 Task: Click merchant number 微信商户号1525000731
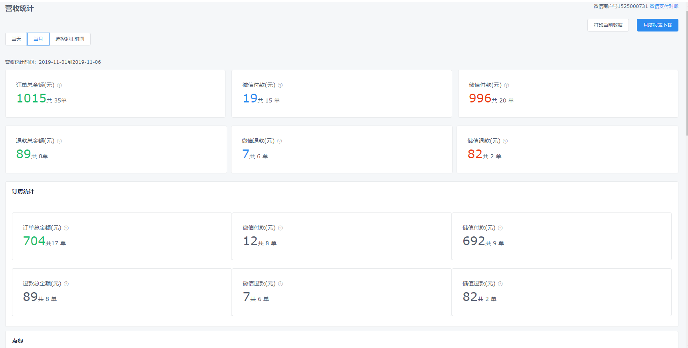[x=621, y=6]
